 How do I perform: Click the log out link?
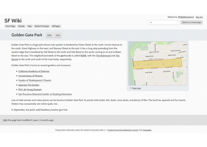point(199,17)
